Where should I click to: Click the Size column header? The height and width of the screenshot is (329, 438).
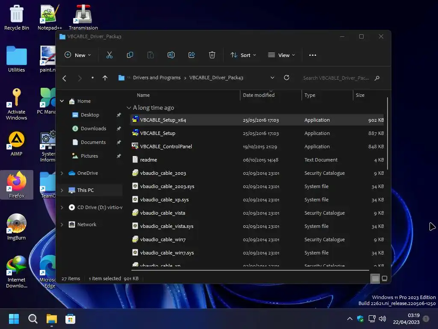pyautogui.click(x=369, y=95)
